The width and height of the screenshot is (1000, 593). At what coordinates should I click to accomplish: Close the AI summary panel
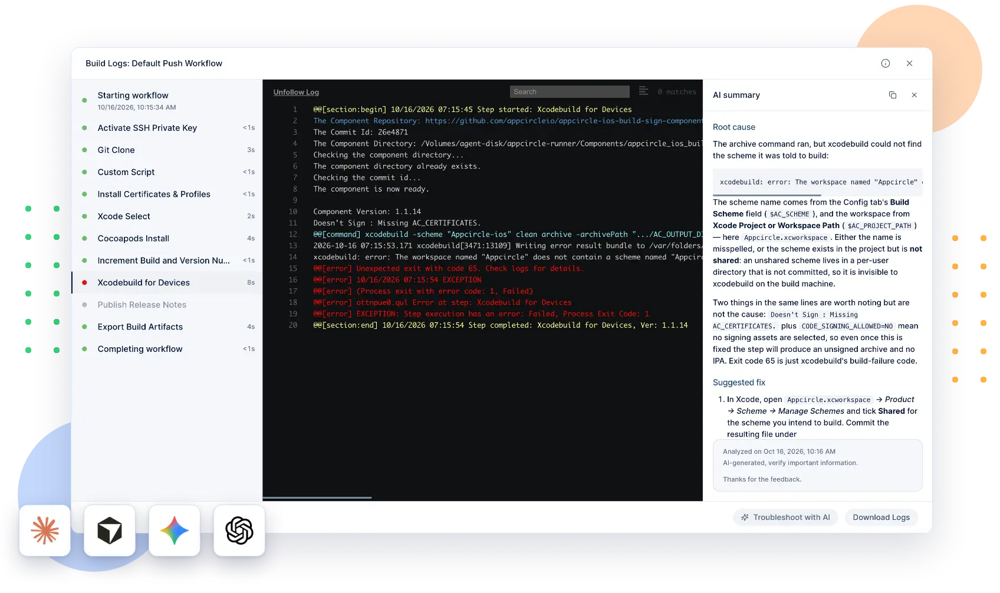(914, 95)
